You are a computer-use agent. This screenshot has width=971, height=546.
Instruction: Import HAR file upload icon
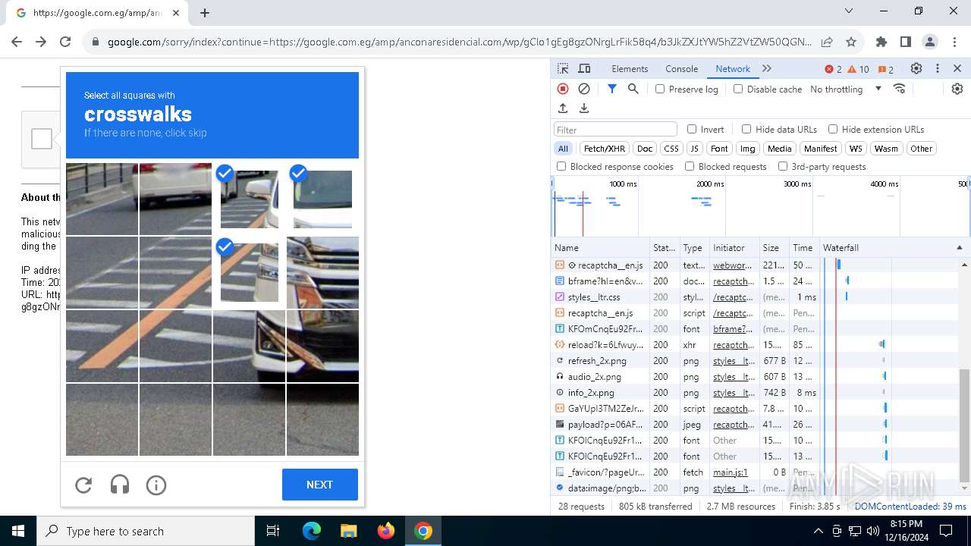click(x=563, y=108)
